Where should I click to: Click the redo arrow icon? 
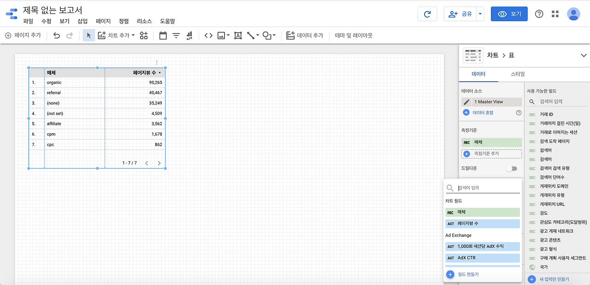(x=70, y=35)
